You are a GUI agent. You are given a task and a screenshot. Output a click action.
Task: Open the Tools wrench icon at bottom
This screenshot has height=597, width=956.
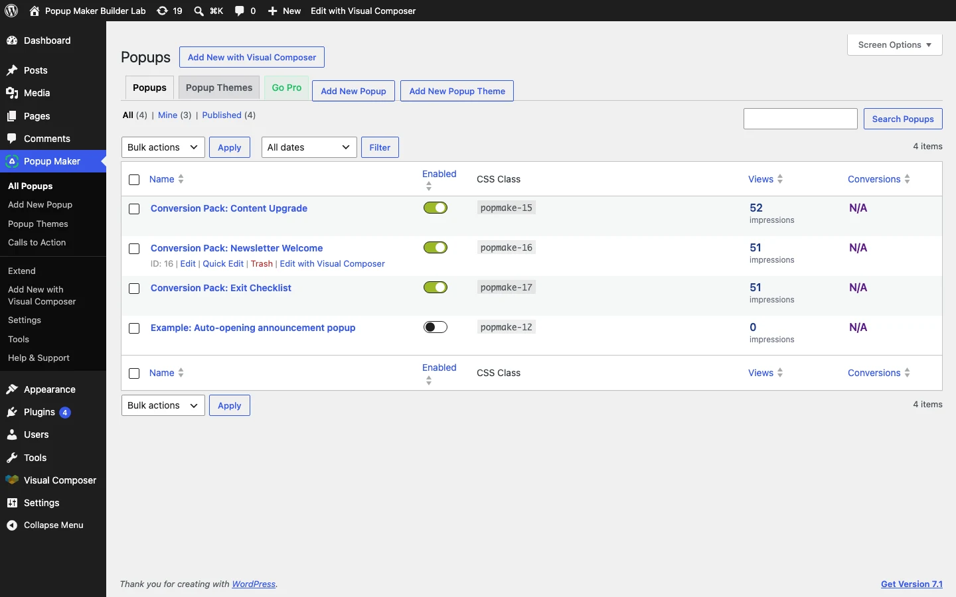(x=12, y=458)
